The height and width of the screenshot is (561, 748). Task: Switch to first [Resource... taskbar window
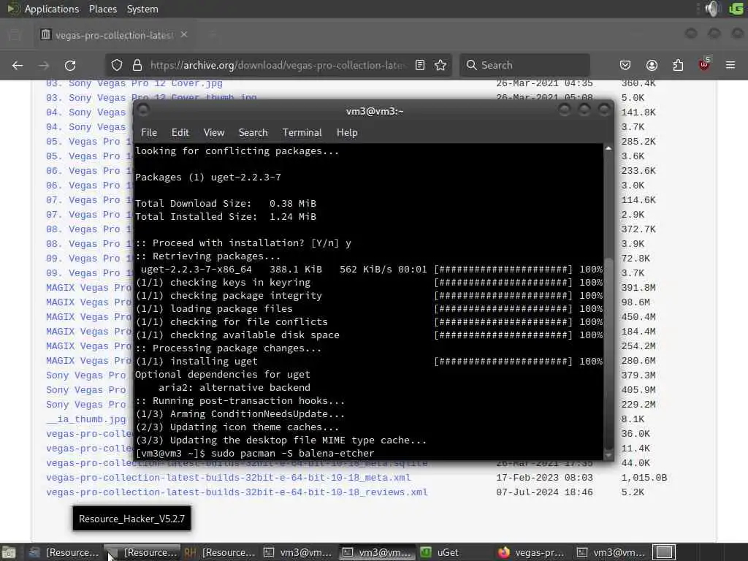point(64,552)
